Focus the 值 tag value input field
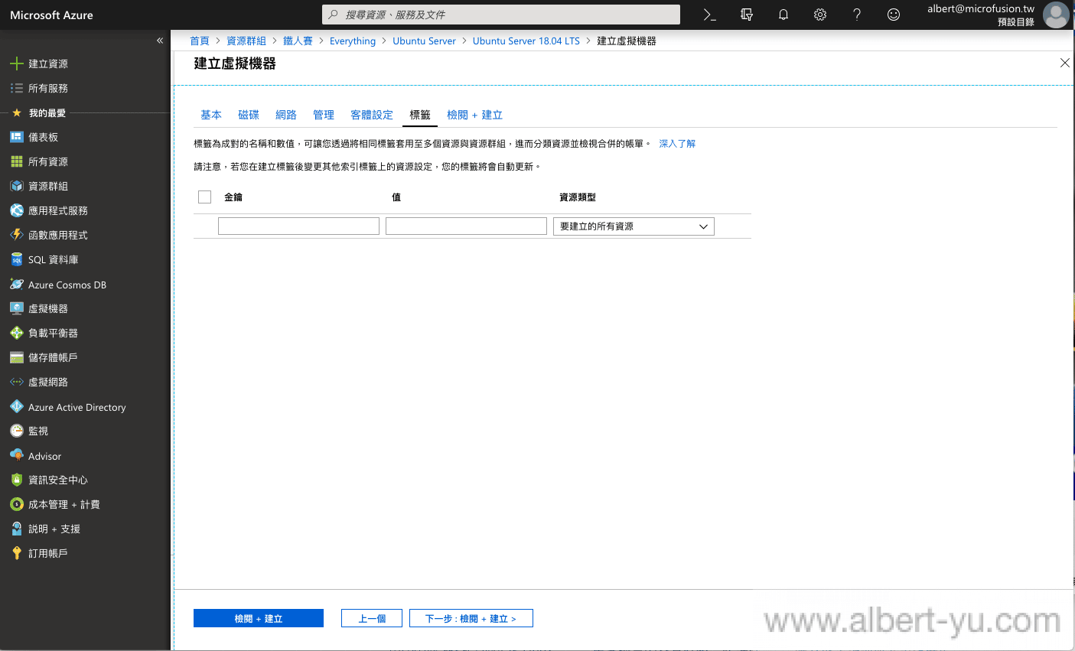Image resolution: width=1075 pixels, height=651 pixels. click(466, 226)
